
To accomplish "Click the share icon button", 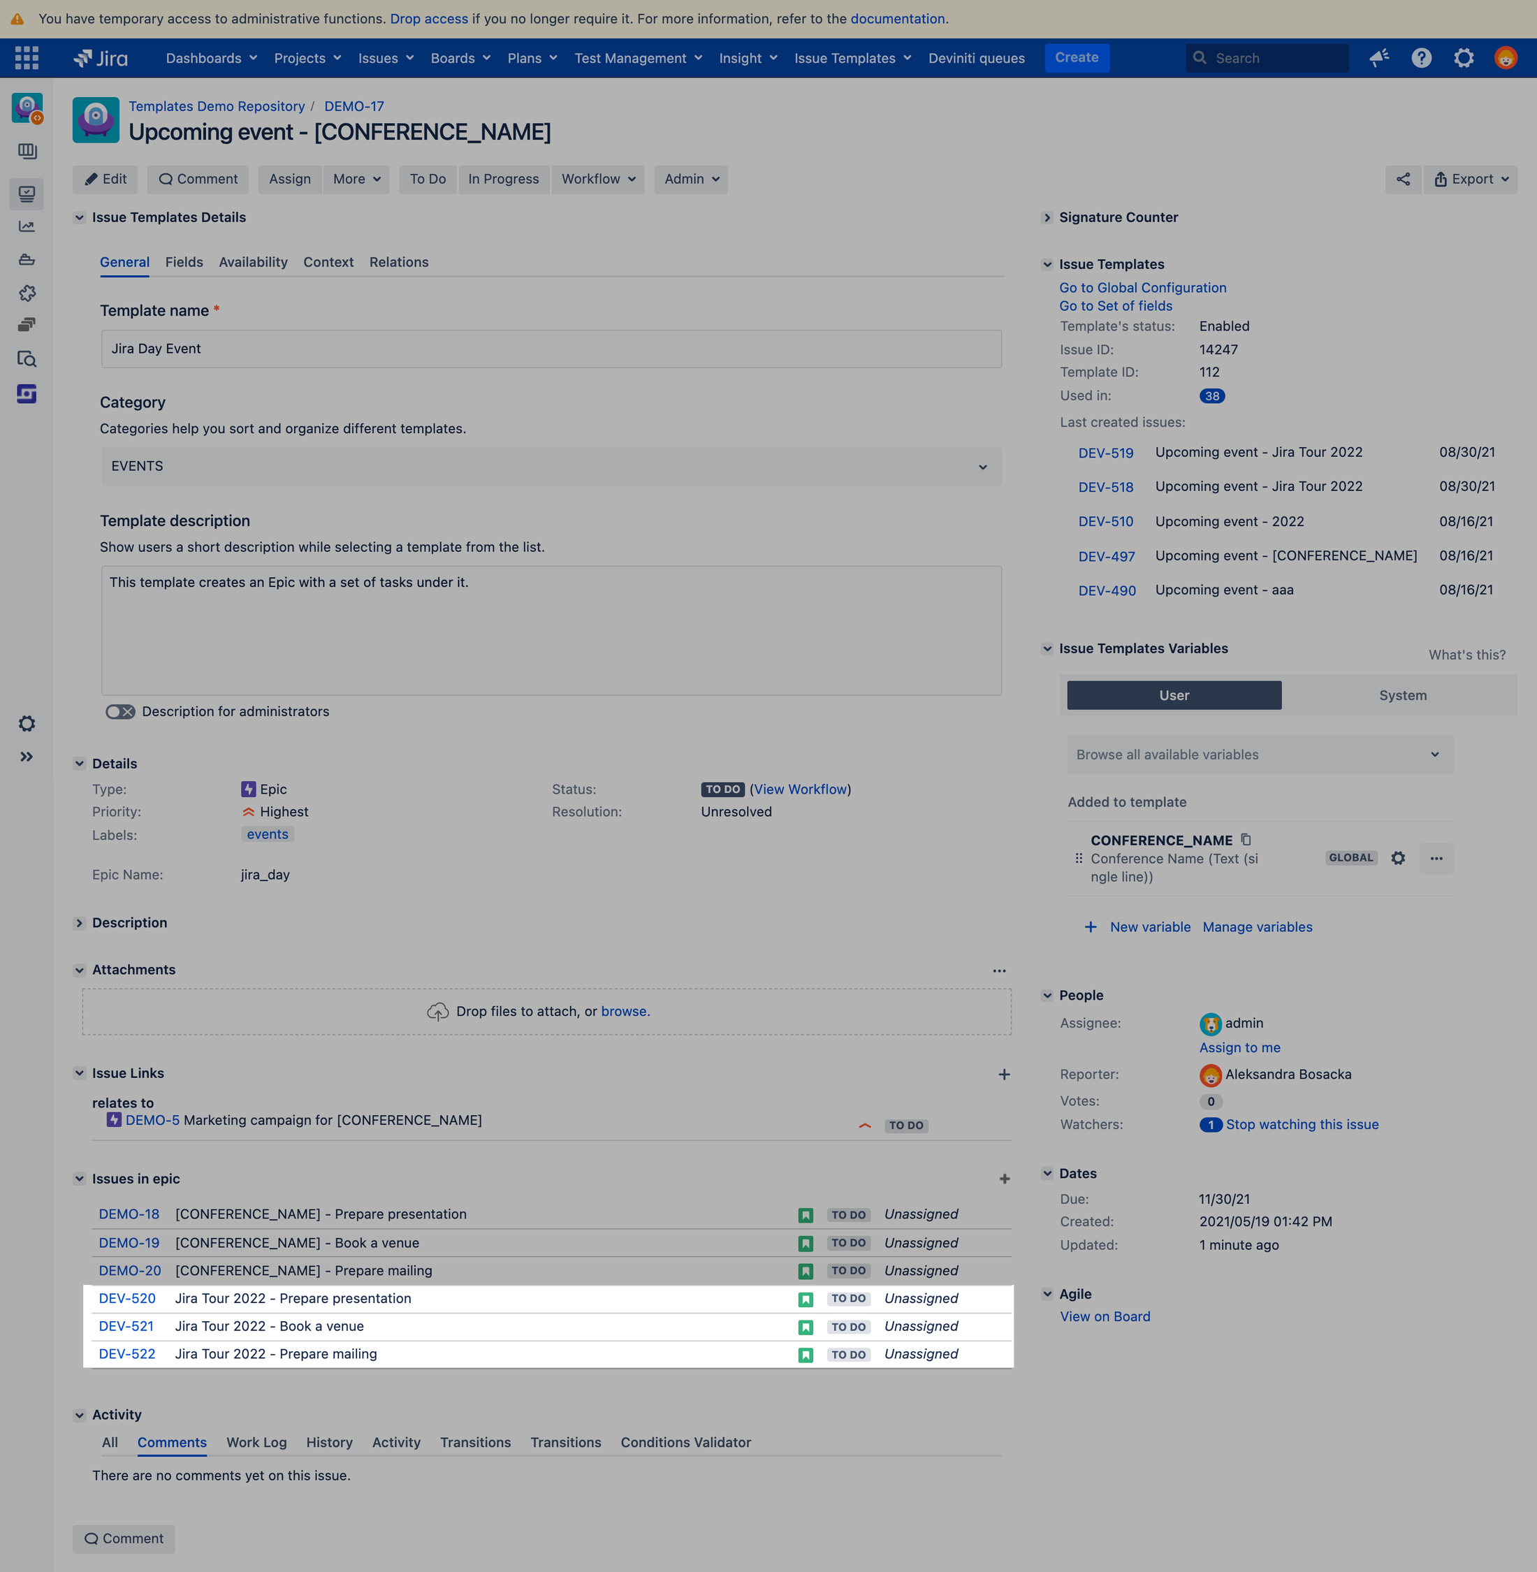I will (x=1403, y=180).
